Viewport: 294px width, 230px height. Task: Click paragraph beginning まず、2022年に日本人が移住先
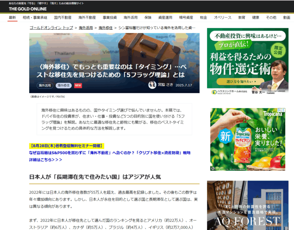tap(113, 224)
